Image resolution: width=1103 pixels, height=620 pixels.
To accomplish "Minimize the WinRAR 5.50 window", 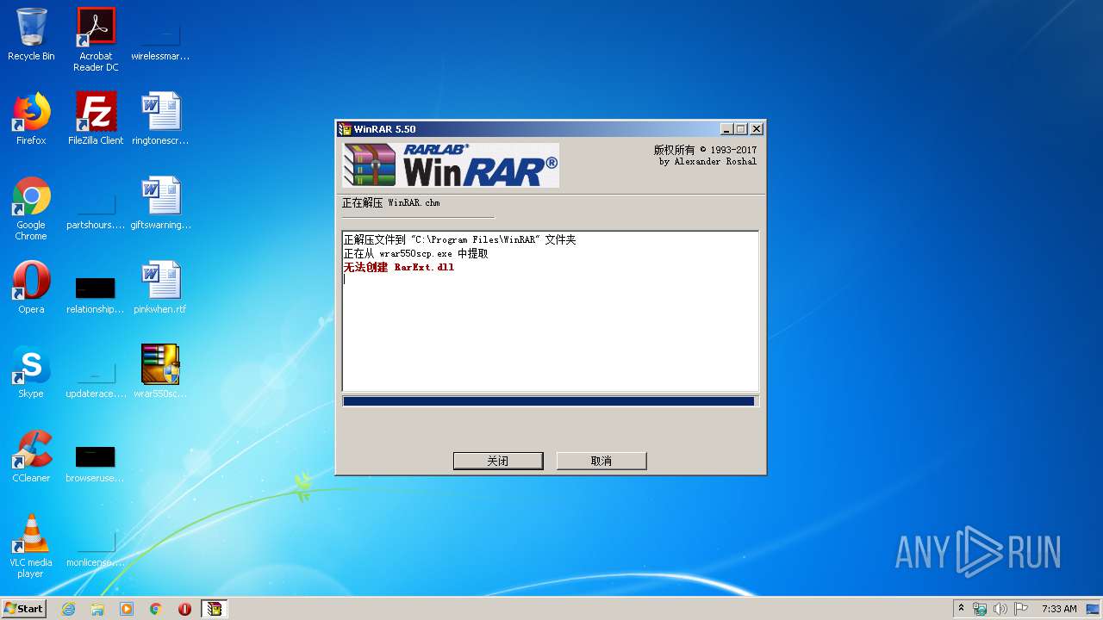I will [727, 129].
